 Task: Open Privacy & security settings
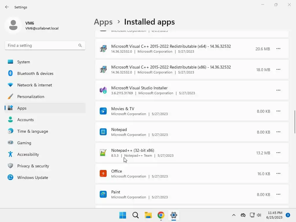45,166
